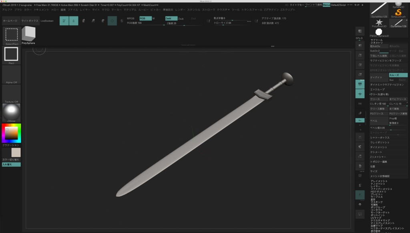Click the ディバイド button

coord(379,77)
